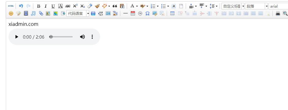Open the auto typeset options arrow

109,6
